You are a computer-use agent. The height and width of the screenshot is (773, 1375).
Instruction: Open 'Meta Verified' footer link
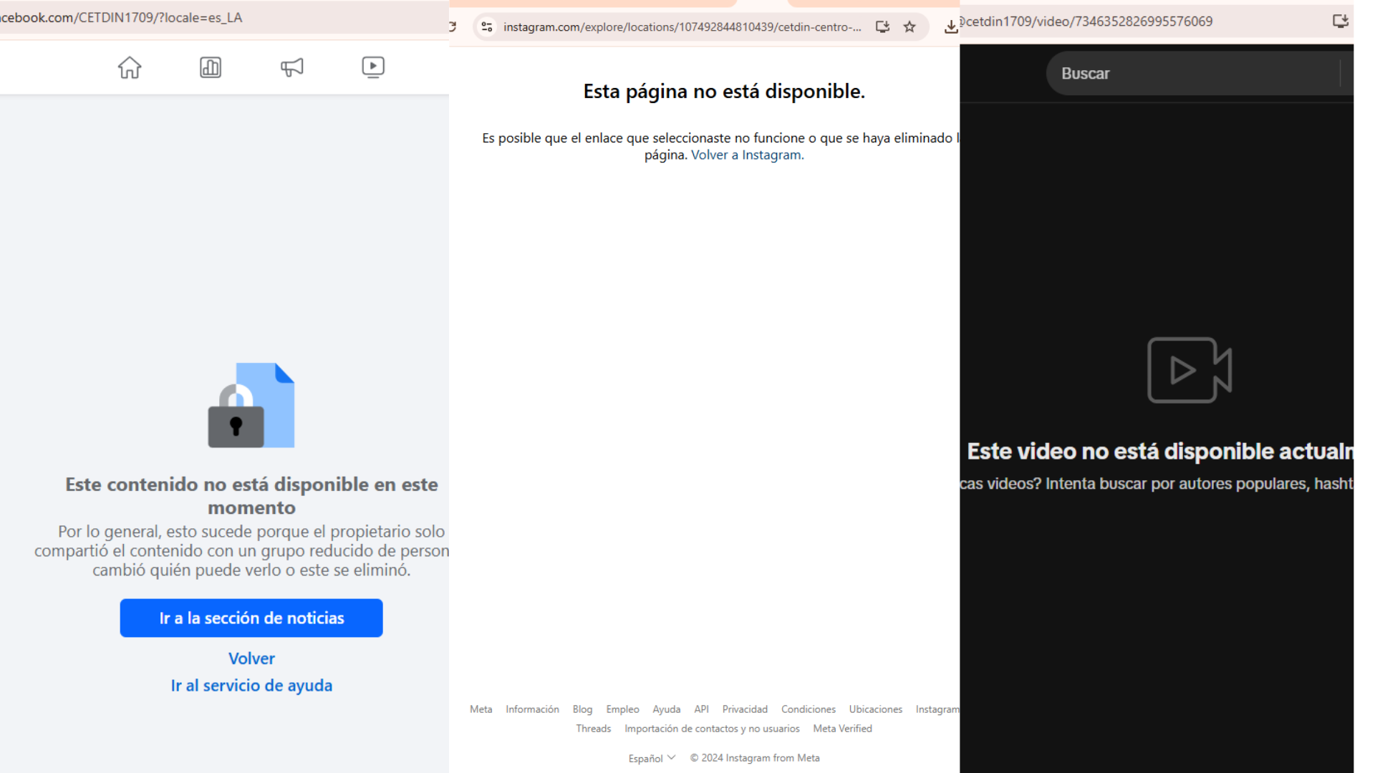(842, 729)
